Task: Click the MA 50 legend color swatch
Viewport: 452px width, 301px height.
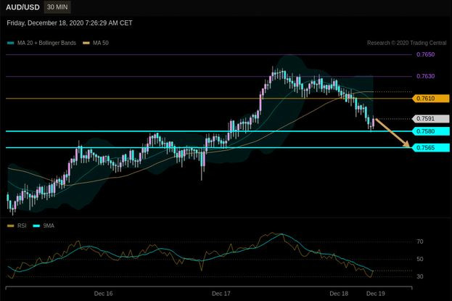Action: [86, 43]
